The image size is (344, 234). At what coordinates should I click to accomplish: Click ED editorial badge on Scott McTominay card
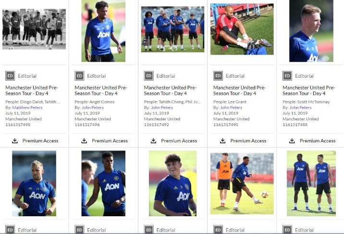pos(287,76)
